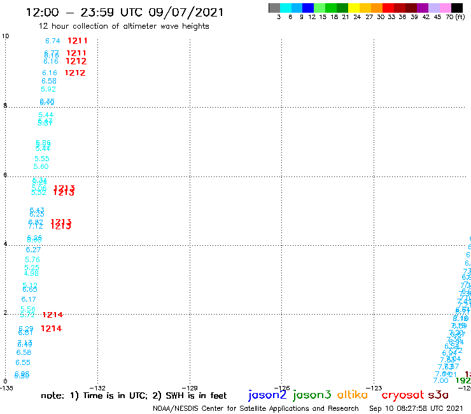Click the legend scale number "24"

[x=357, y=17]
